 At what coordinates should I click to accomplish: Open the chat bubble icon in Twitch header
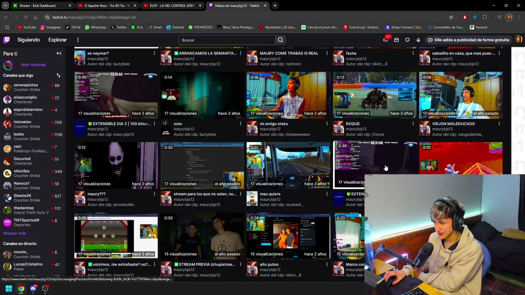pyautogui.click(x=407, y=40)
